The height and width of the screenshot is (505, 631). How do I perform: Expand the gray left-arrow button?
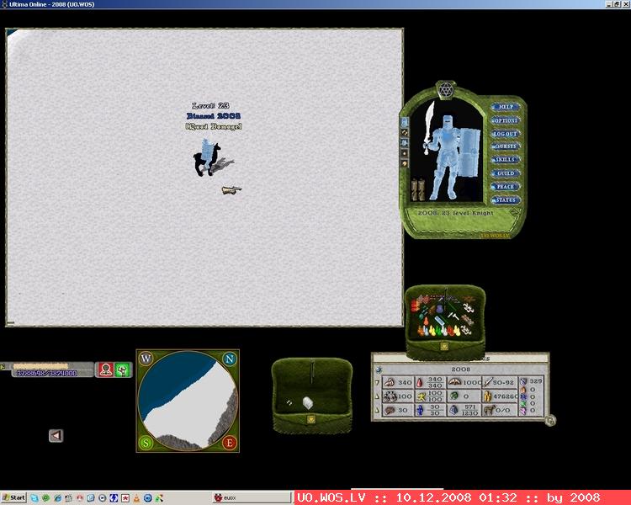56,435
